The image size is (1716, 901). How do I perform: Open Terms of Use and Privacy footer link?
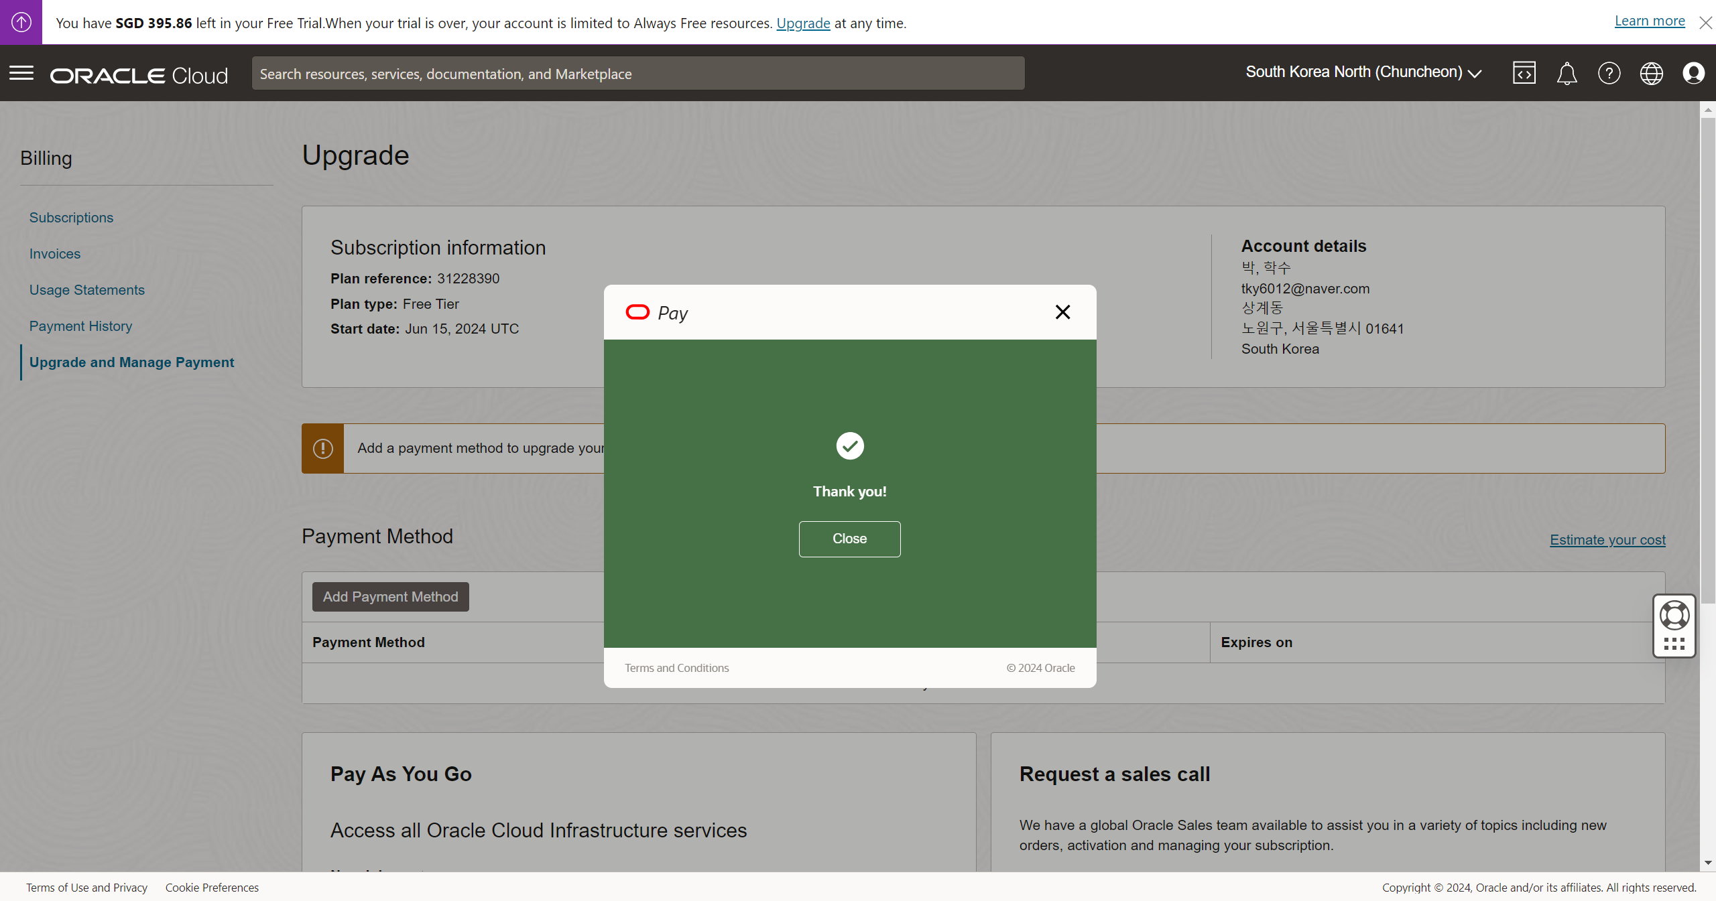[x=86, y=887]
